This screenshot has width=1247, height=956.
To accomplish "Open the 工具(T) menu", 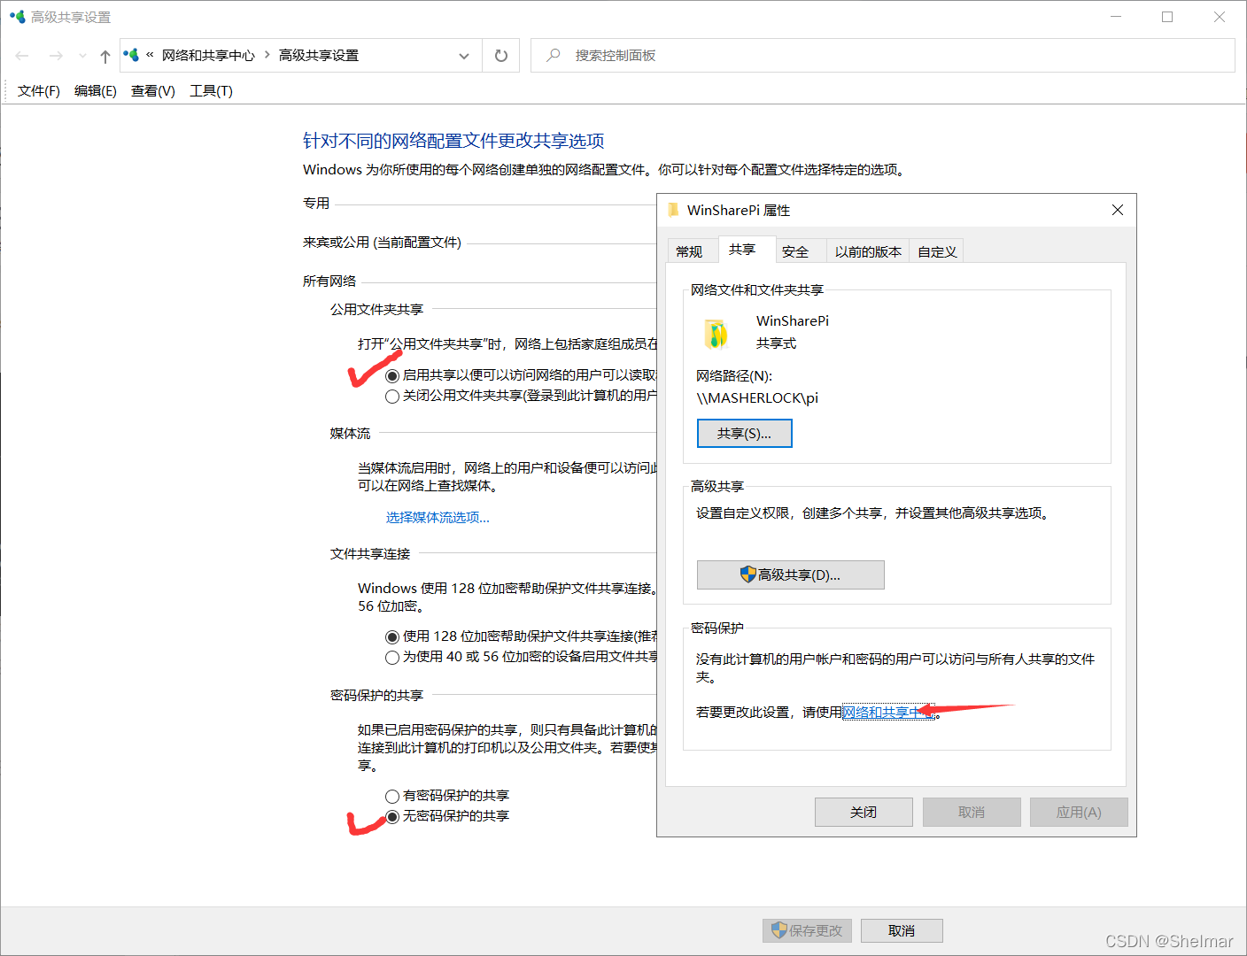I will pyautogui.click(x=211, y=90).
